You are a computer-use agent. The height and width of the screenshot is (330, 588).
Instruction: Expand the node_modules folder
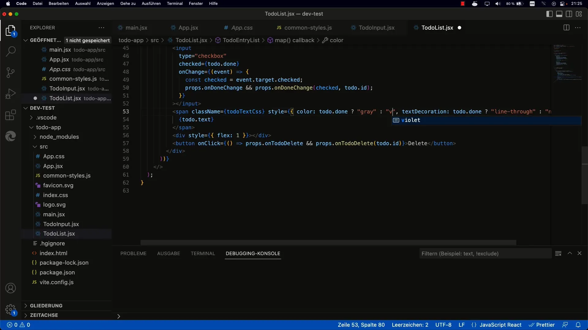click(x=35, y=137)
